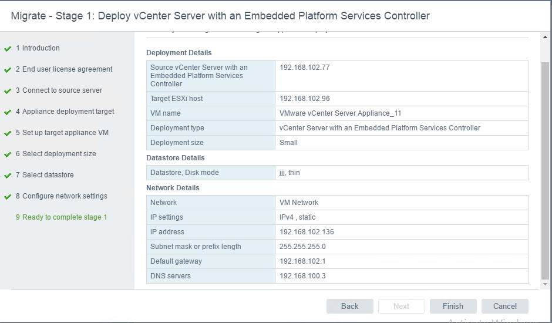
Task: Click the DNS servers label
Action: coord(170,276)
